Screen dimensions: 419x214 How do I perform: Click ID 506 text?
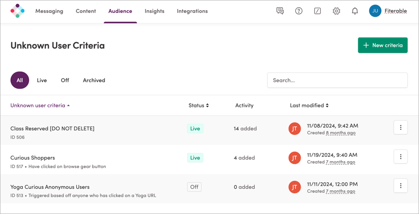coord(17,137)
